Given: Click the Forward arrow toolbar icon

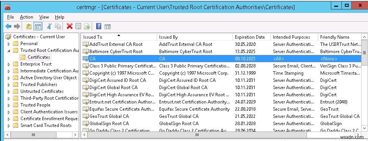Looking at the screenshot, I should pos(17,26).
